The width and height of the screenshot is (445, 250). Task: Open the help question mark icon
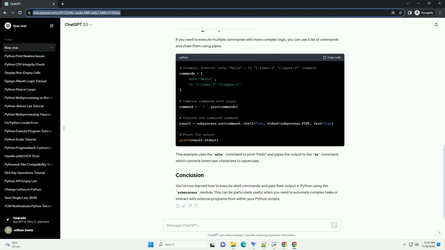[x=439, y=233]
